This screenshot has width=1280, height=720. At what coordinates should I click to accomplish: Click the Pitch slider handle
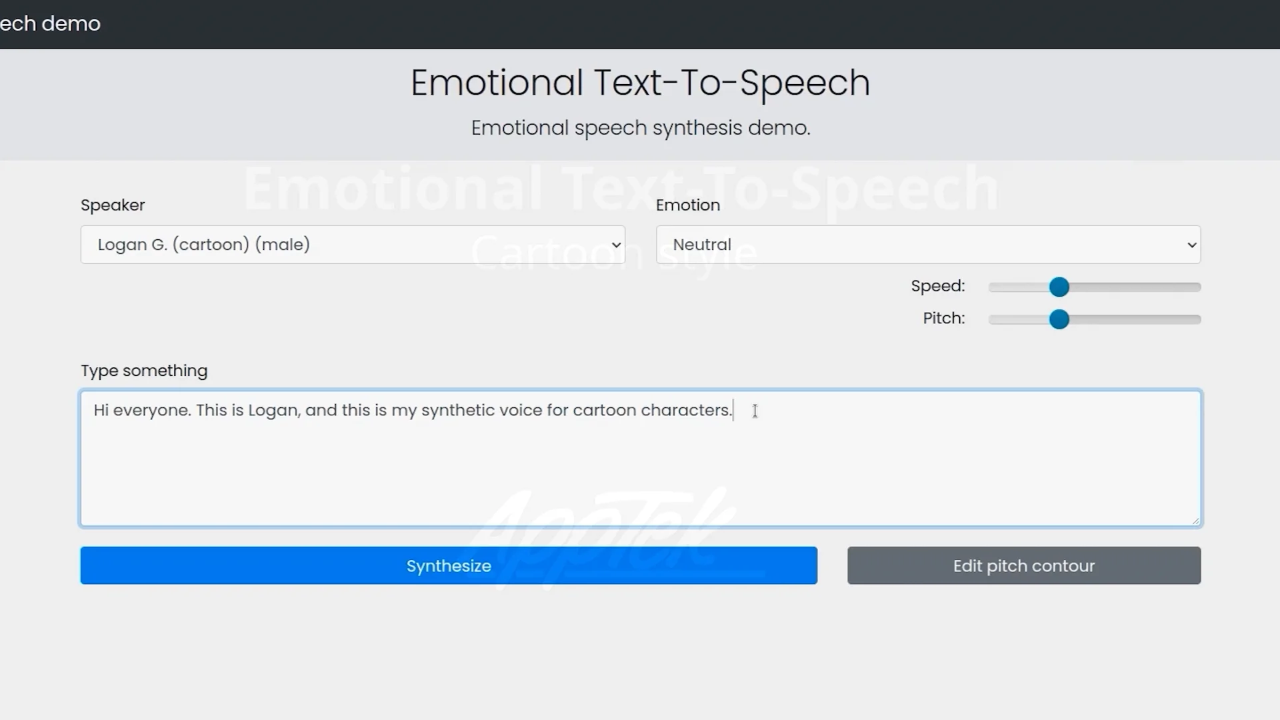coord(1060,319)
